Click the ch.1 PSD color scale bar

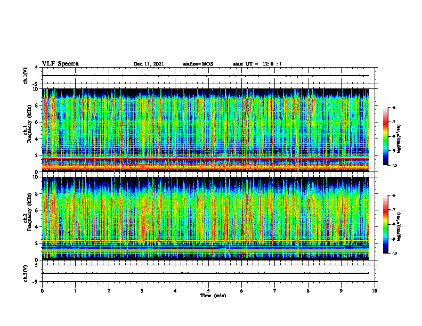[385, 136]
